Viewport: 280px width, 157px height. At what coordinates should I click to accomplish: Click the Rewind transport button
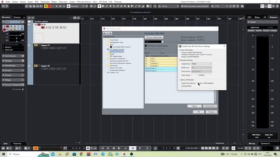(114, 148)
